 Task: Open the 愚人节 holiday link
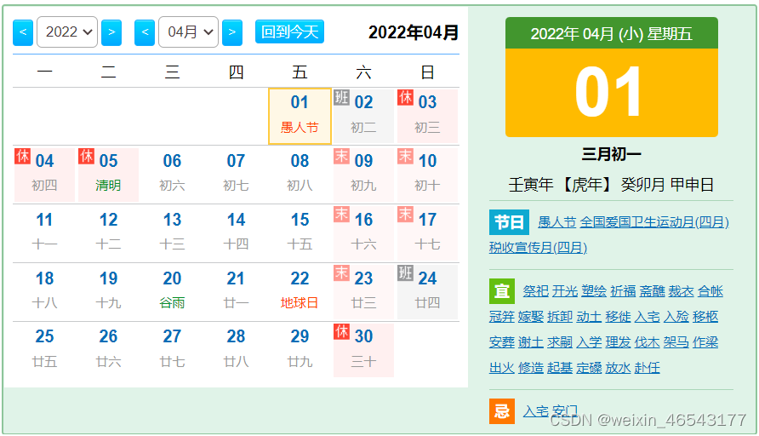coord(557,222)
